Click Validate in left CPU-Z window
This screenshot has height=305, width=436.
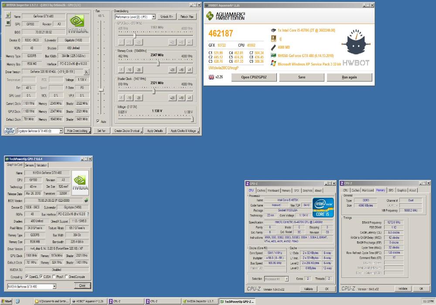click(308, 289)
